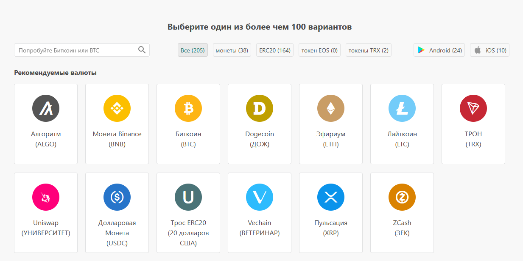Show ERC20 (164) tokens
Image resolution: width=523 pixels, height=261 pixels.
[x=275, y=50]
